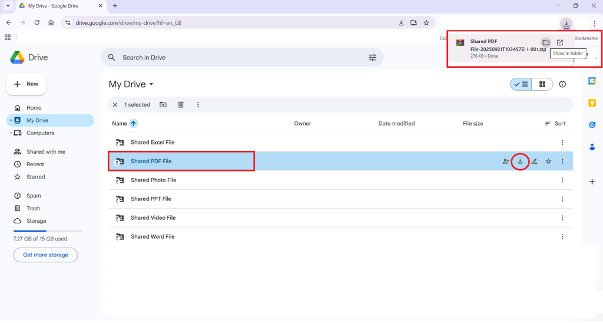Open search filter options in Drive
Image resolution: width=603 pixels, height=323 pixels.
372,58
